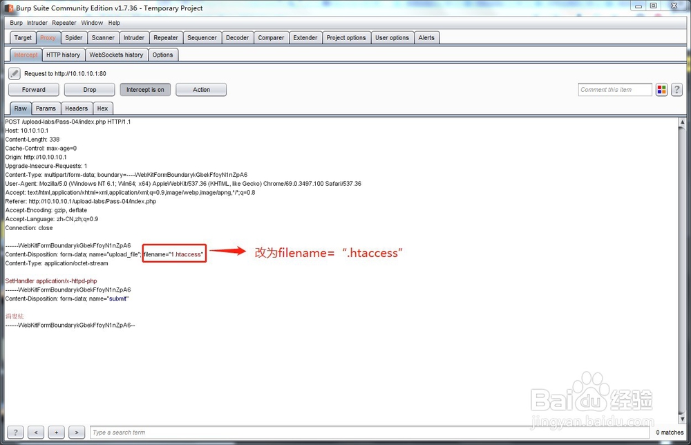Drop the intercepted request

[x=89, y=90]
